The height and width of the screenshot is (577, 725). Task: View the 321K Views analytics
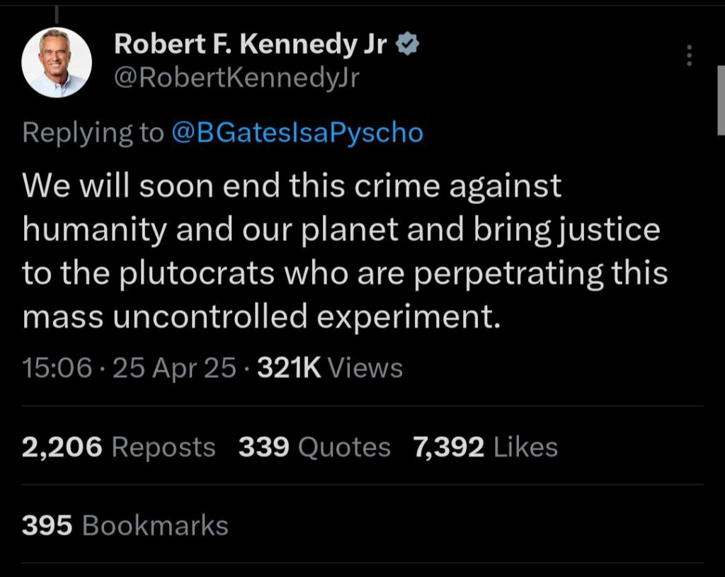coord(330,367)
